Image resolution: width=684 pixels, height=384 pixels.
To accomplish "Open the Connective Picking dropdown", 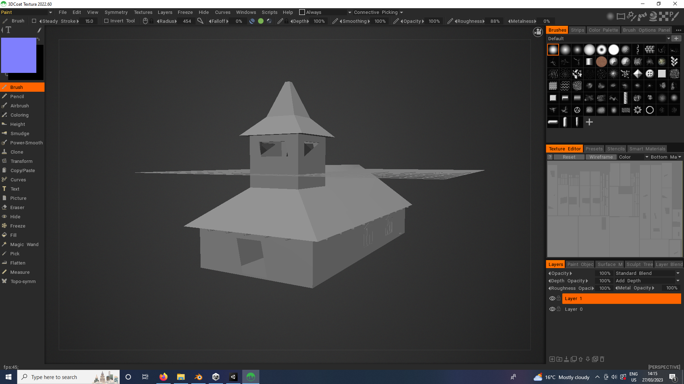I will point(378,12).
